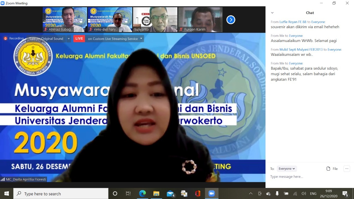The image size is (354, 199).
Task: Click the chat panel more options ellipsis
Action: click(x=347, y=169)
